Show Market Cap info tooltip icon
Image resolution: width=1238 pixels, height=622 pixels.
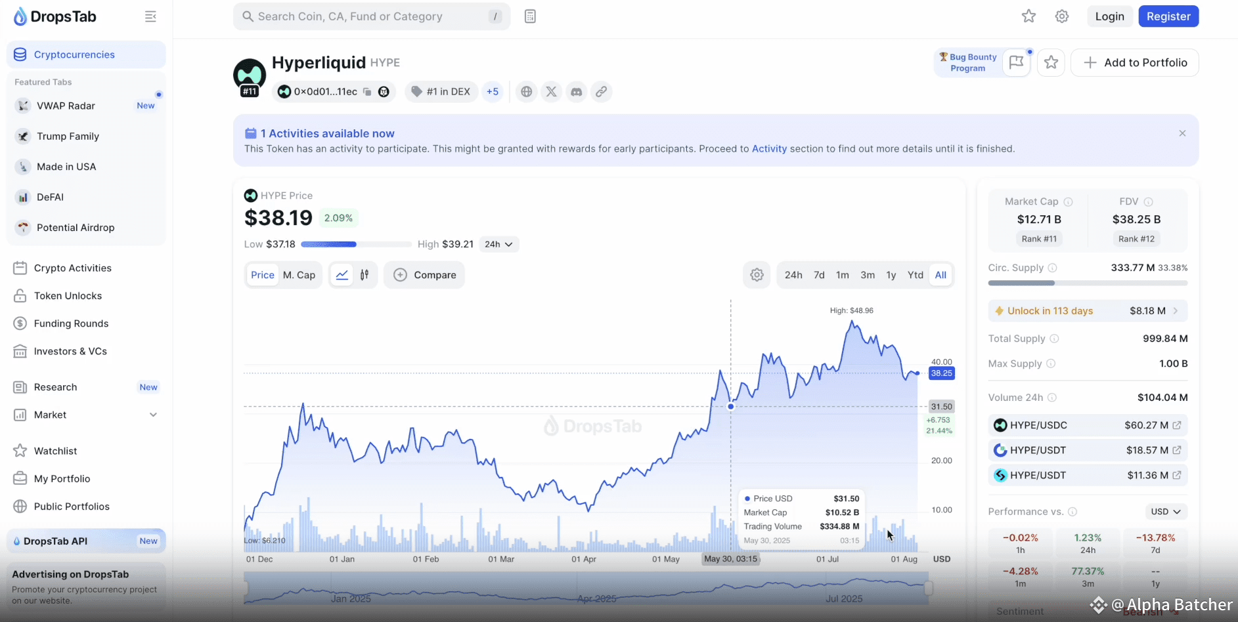pyautogui.click(x=1068, y=202)
